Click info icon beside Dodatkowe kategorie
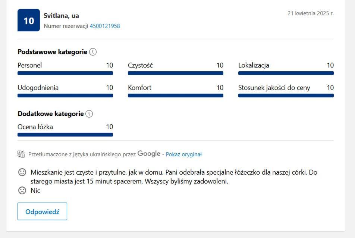 click(89, 114)
